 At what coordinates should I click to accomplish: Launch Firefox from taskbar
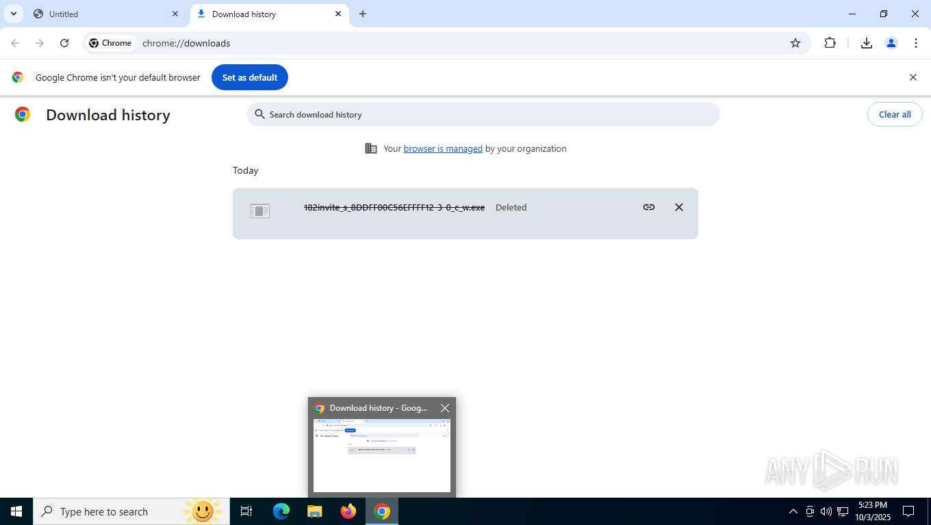348,511
